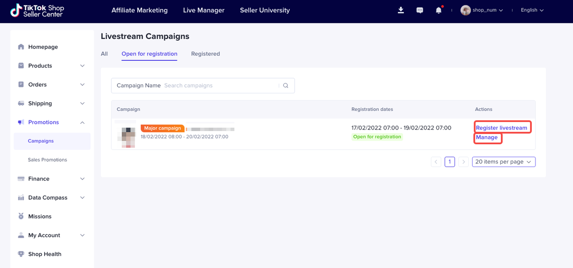The image size is (573, 268).
Task: Open Homepage from the sidebar
Action: tap(43, 47)
